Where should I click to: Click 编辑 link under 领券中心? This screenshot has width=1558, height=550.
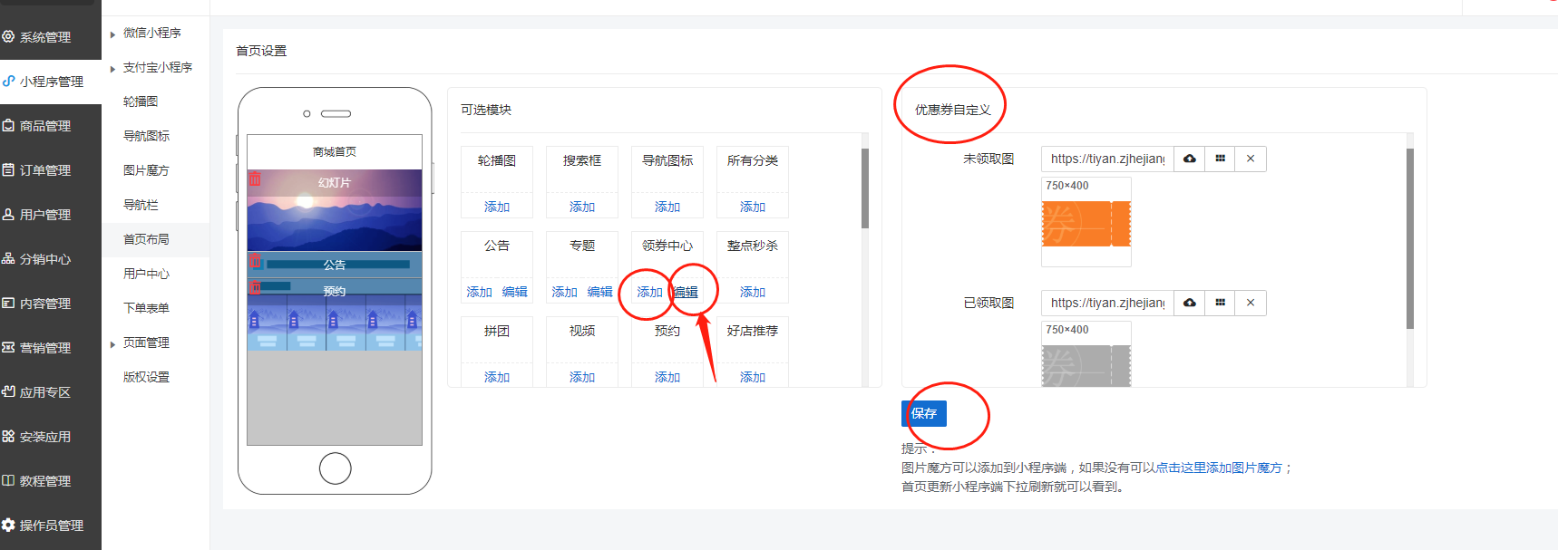(686, 292)
